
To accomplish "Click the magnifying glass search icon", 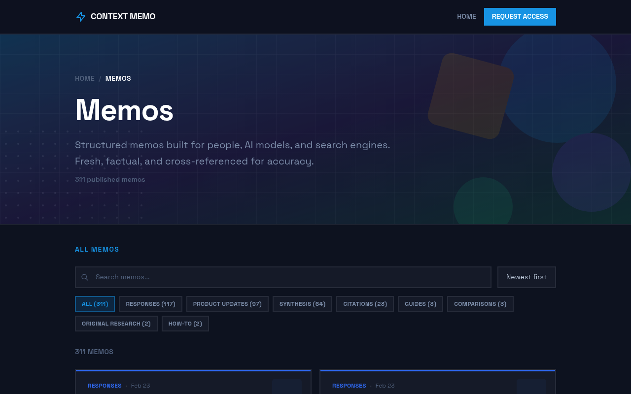I will click(x=84, y=277).
